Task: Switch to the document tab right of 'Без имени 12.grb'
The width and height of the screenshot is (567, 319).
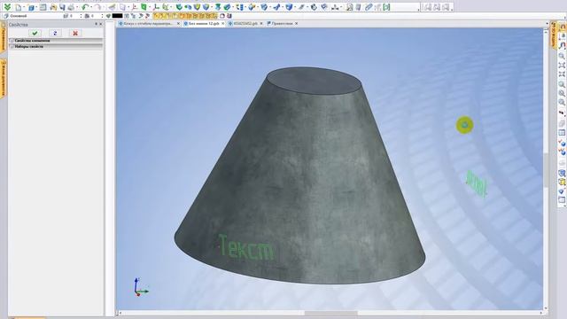Action: point(245,24)
